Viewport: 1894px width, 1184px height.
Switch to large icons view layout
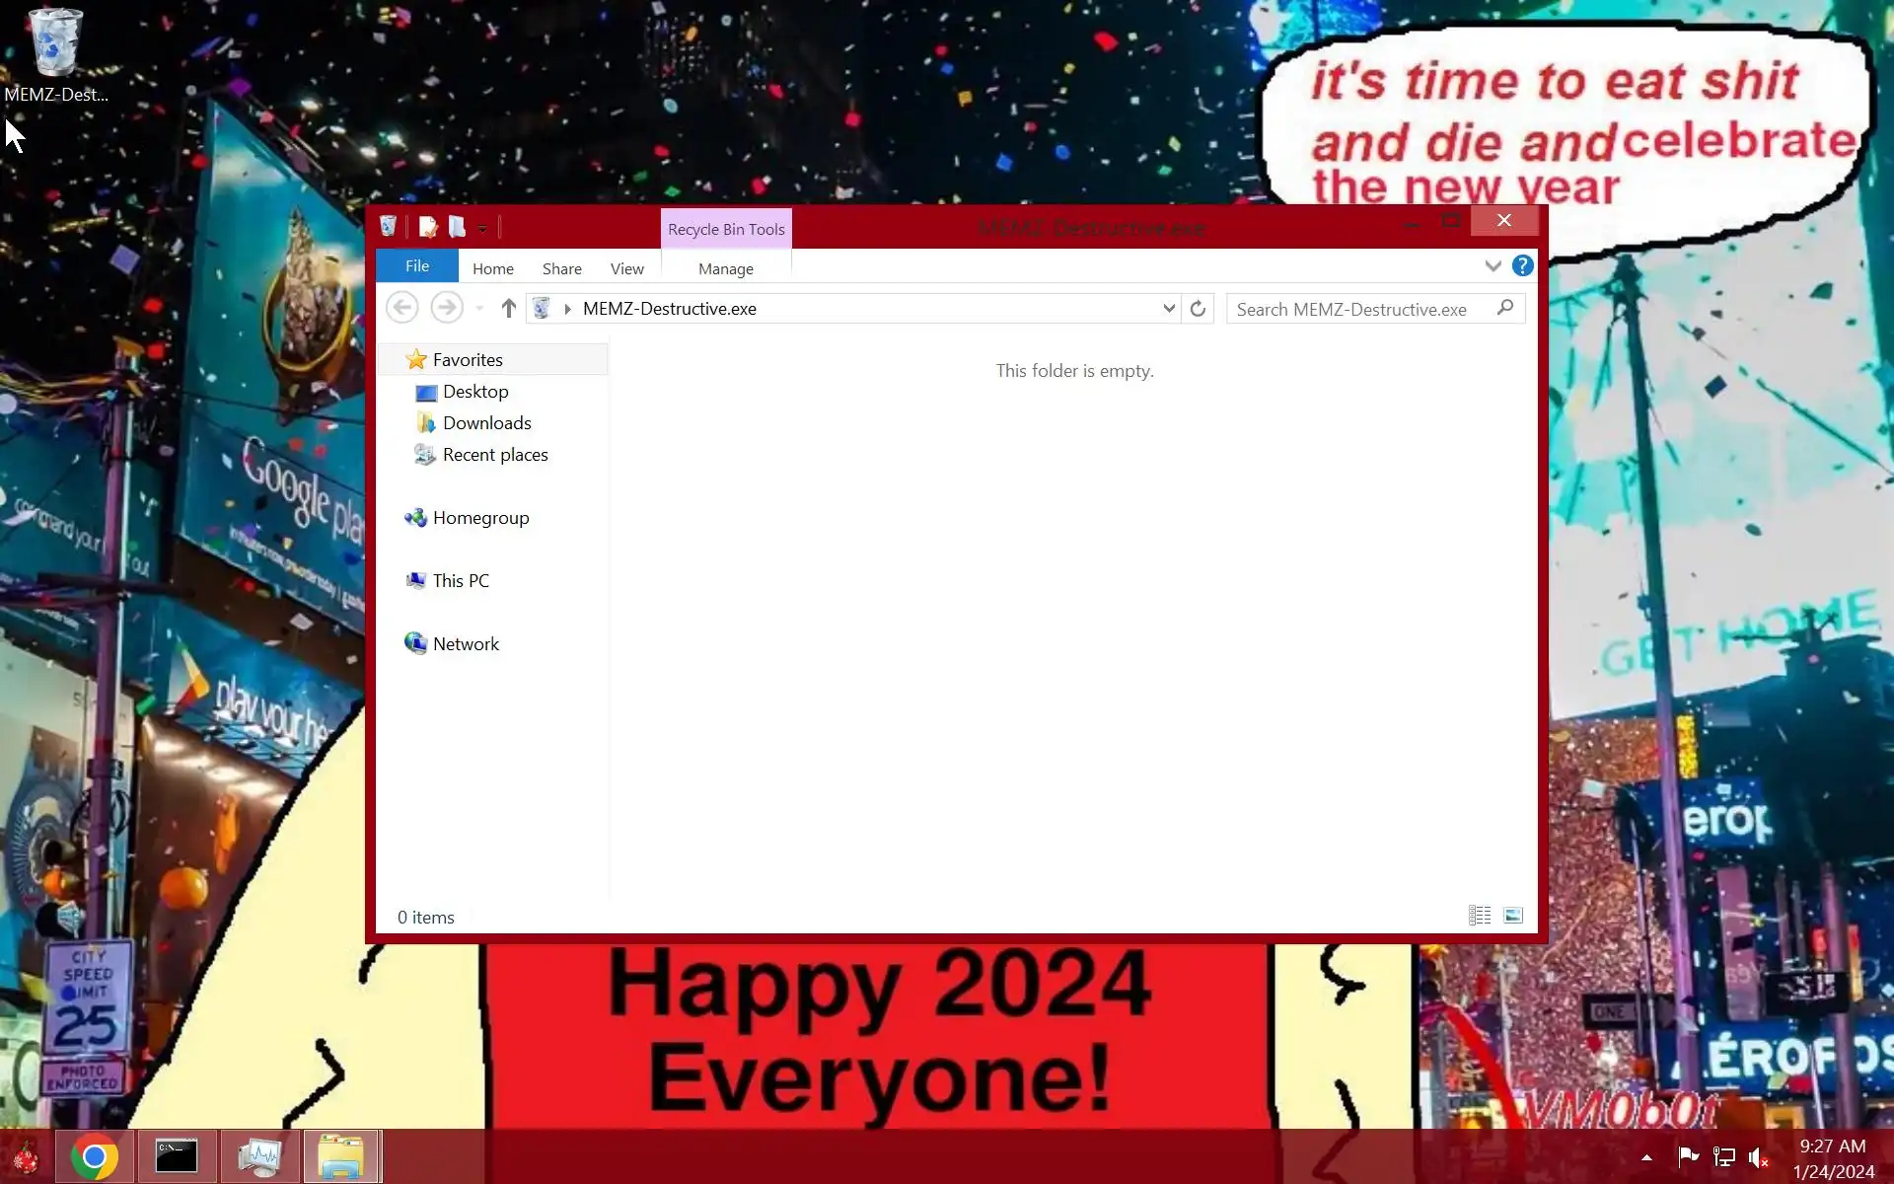coord(1512,916)
